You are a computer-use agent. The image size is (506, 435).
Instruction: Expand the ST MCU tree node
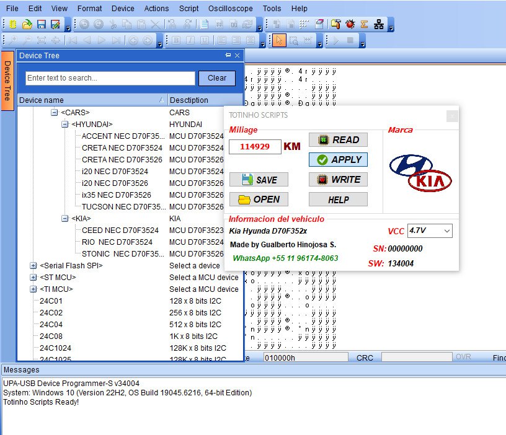(x=33, y=278)
